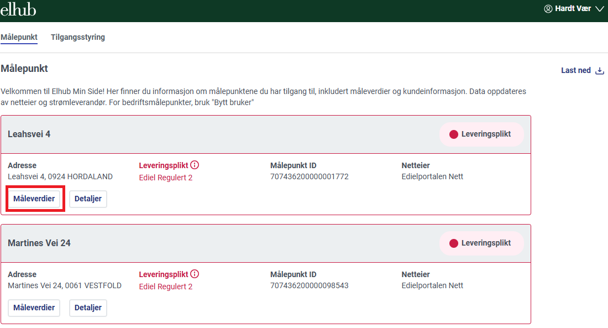Open Måleverdier for Martines Vei 24
This screenshot has height=328, width=608.
[34, 308]
